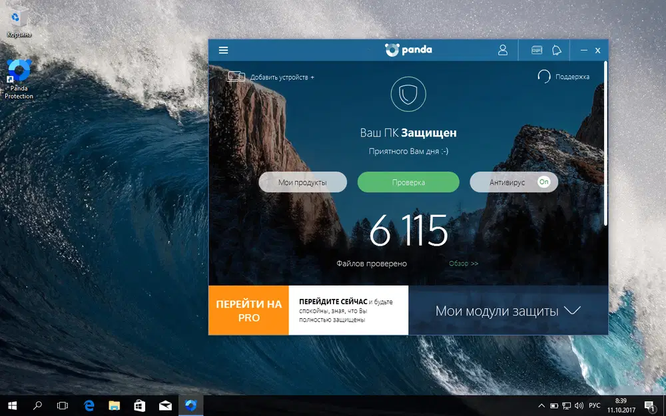Select Мои продукты
The height and width of the screenshot is (416, 666).
point(302,181)
